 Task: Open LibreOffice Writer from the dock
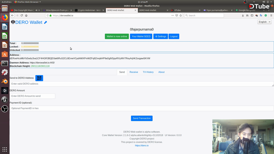coord(5,27)
